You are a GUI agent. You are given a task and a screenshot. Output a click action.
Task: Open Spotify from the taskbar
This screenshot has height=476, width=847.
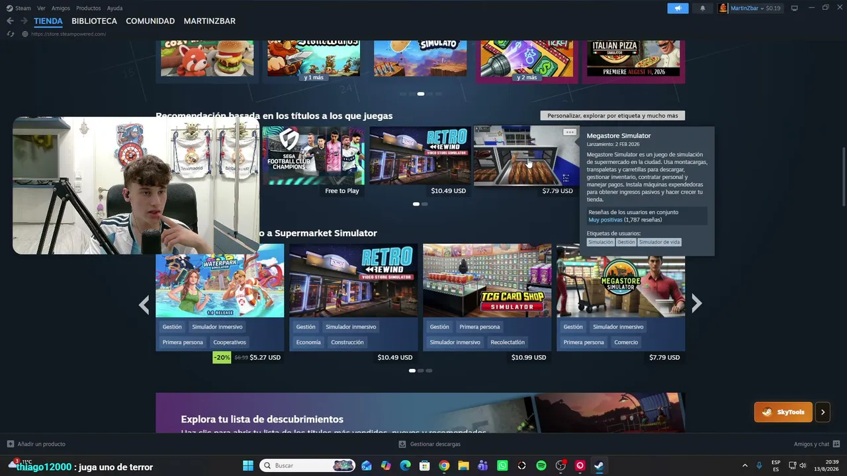pyautogui.click(x=541, y=465)
